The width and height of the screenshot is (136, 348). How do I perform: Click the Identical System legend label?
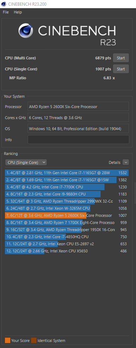[x=51, y=341]
